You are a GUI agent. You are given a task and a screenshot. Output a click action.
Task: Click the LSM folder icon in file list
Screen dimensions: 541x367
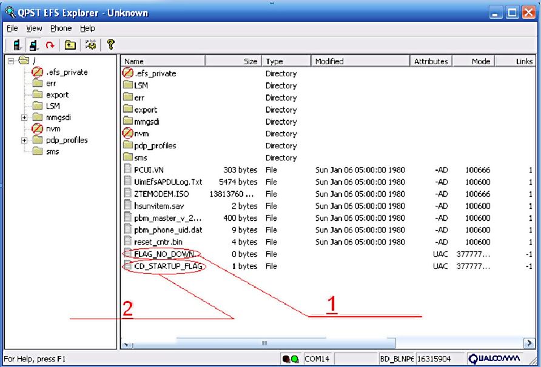pos(128,85)
